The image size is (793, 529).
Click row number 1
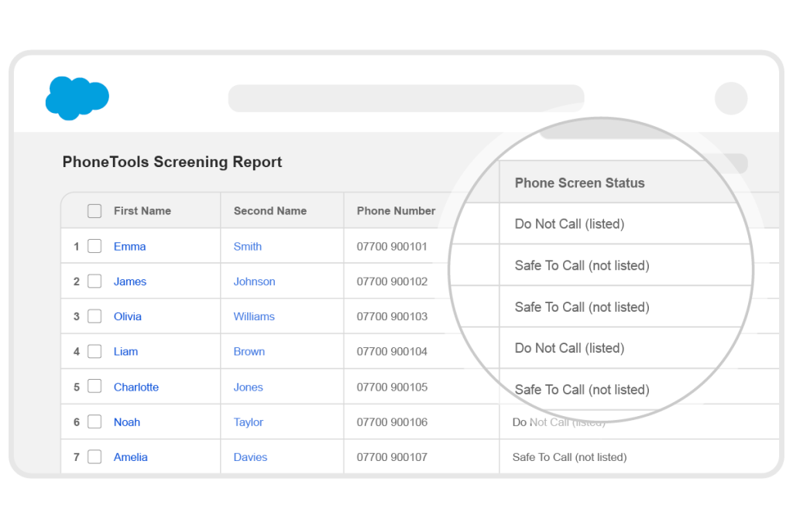77,247
